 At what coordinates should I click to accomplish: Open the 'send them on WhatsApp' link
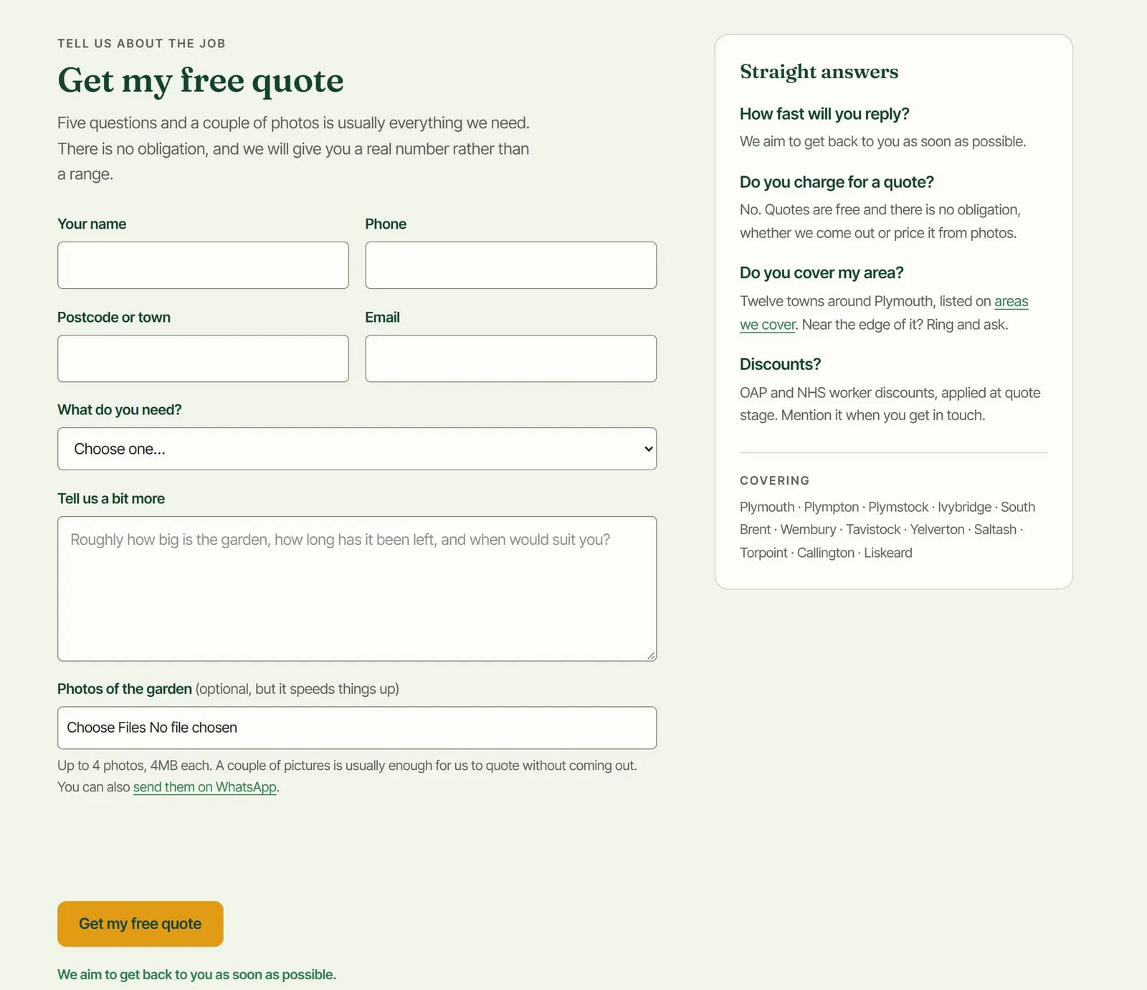[x=205, y=787]
